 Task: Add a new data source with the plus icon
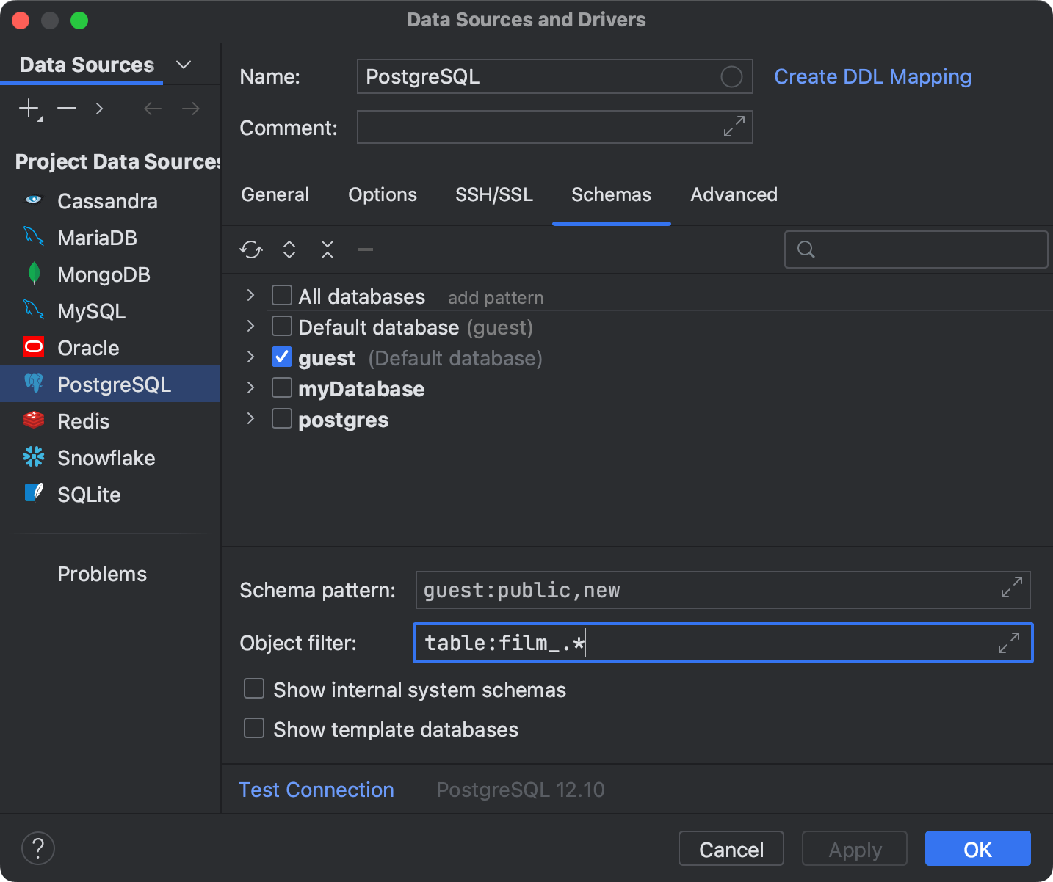coord(28,108)
